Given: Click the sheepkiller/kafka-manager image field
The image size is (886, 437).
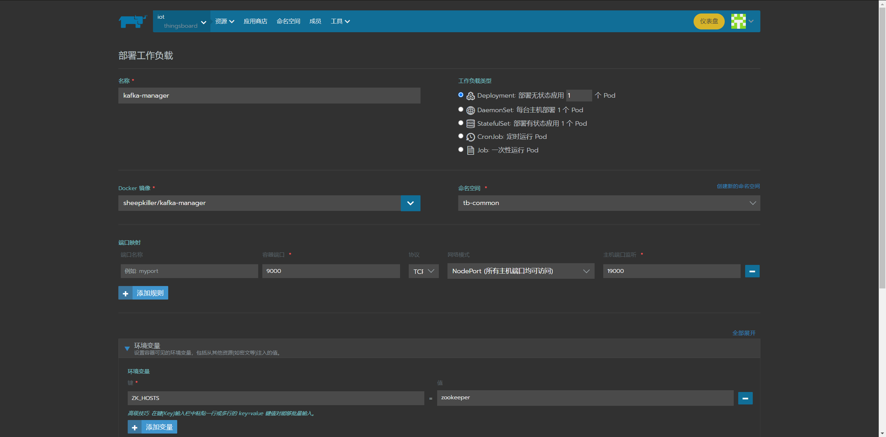Looking at the screenshot, I should 260,203.
